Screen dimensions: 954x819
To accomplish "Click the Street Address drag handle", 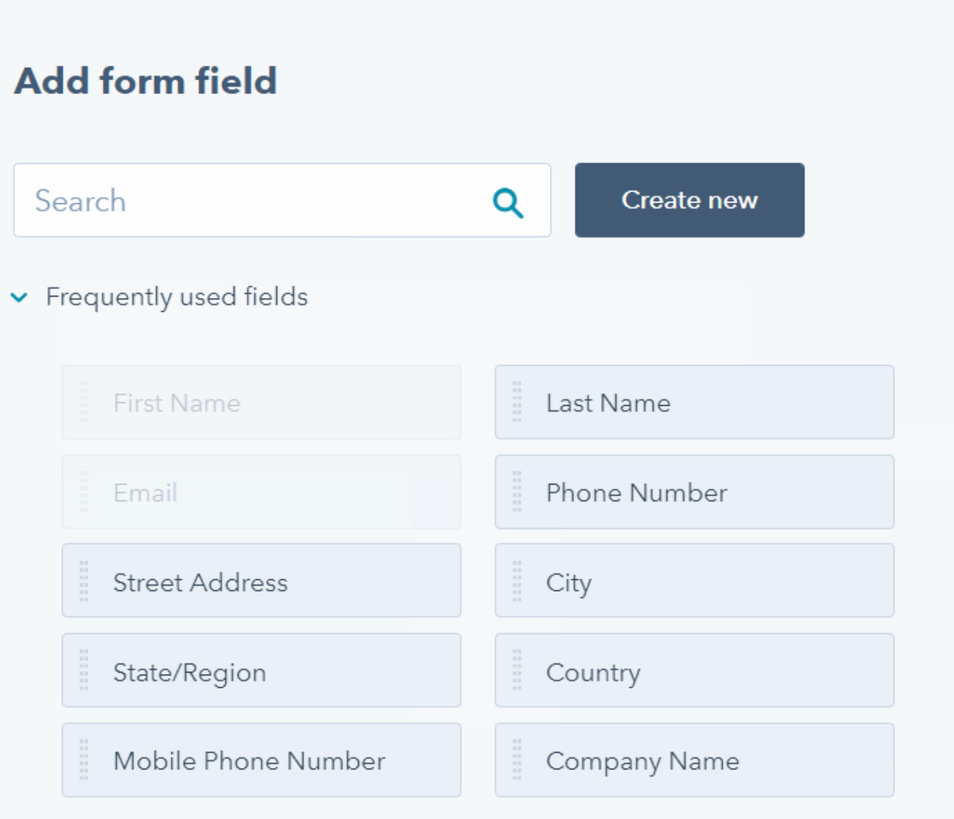I will coord(84,581).
